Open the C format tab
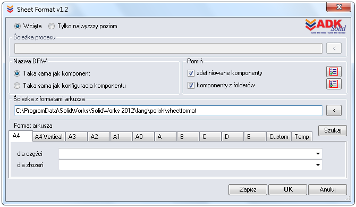356x207 pixels. pos(210,137)
